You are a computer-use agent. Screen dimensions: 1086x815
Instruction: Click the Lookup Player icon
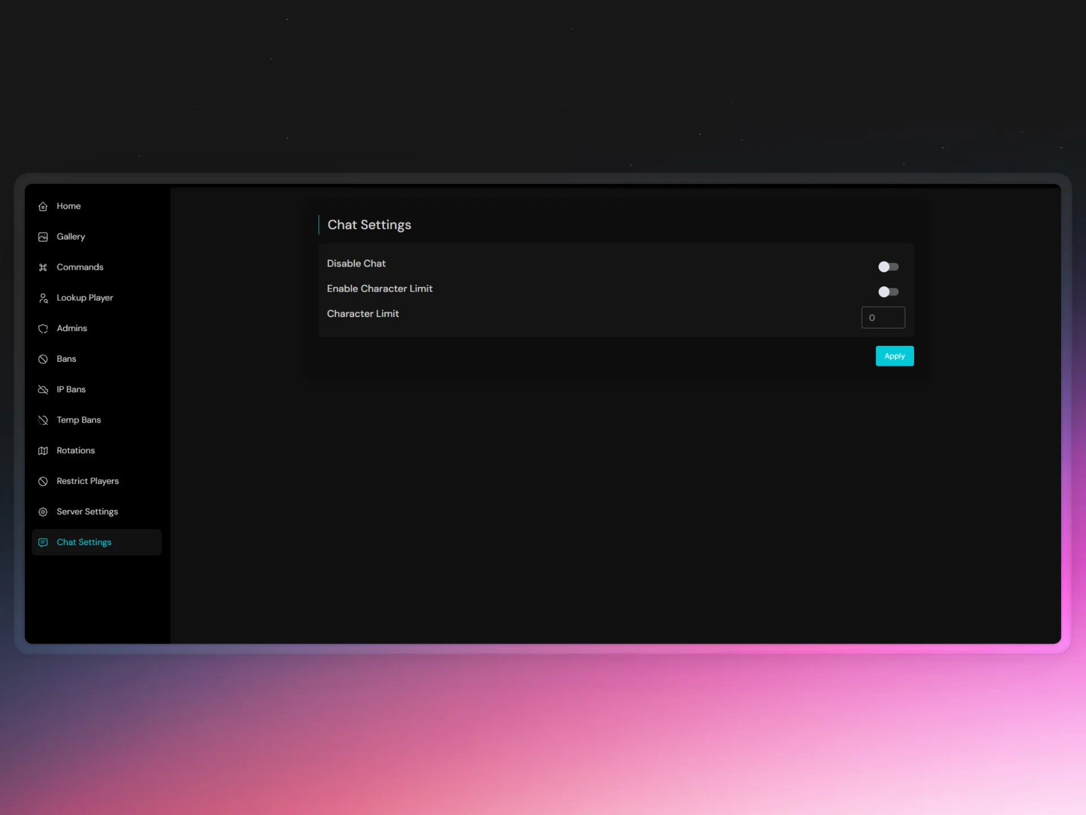pos(44,298)
